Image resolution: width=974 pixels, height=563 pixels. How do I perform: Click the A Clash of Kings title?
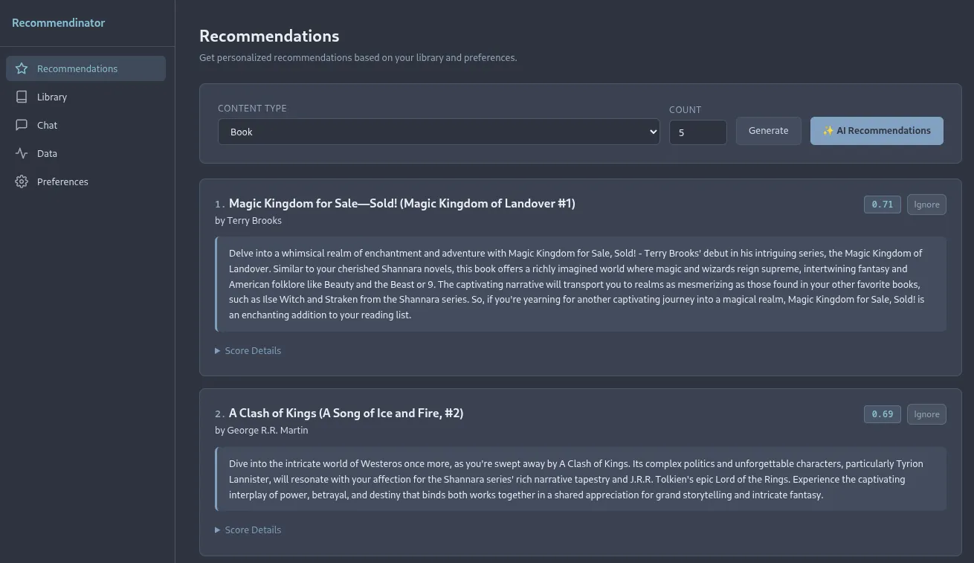click(346, 413)
